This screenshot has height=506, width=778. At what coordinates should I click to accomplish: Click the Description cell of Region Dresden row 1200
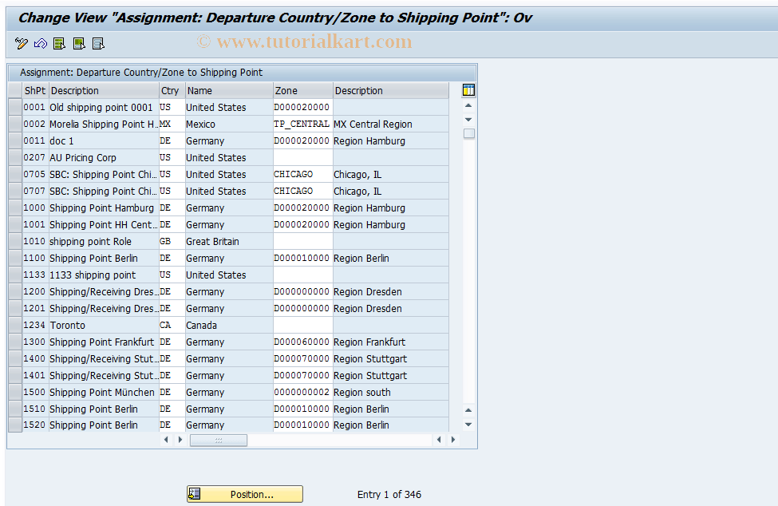(x=389, y=291)
